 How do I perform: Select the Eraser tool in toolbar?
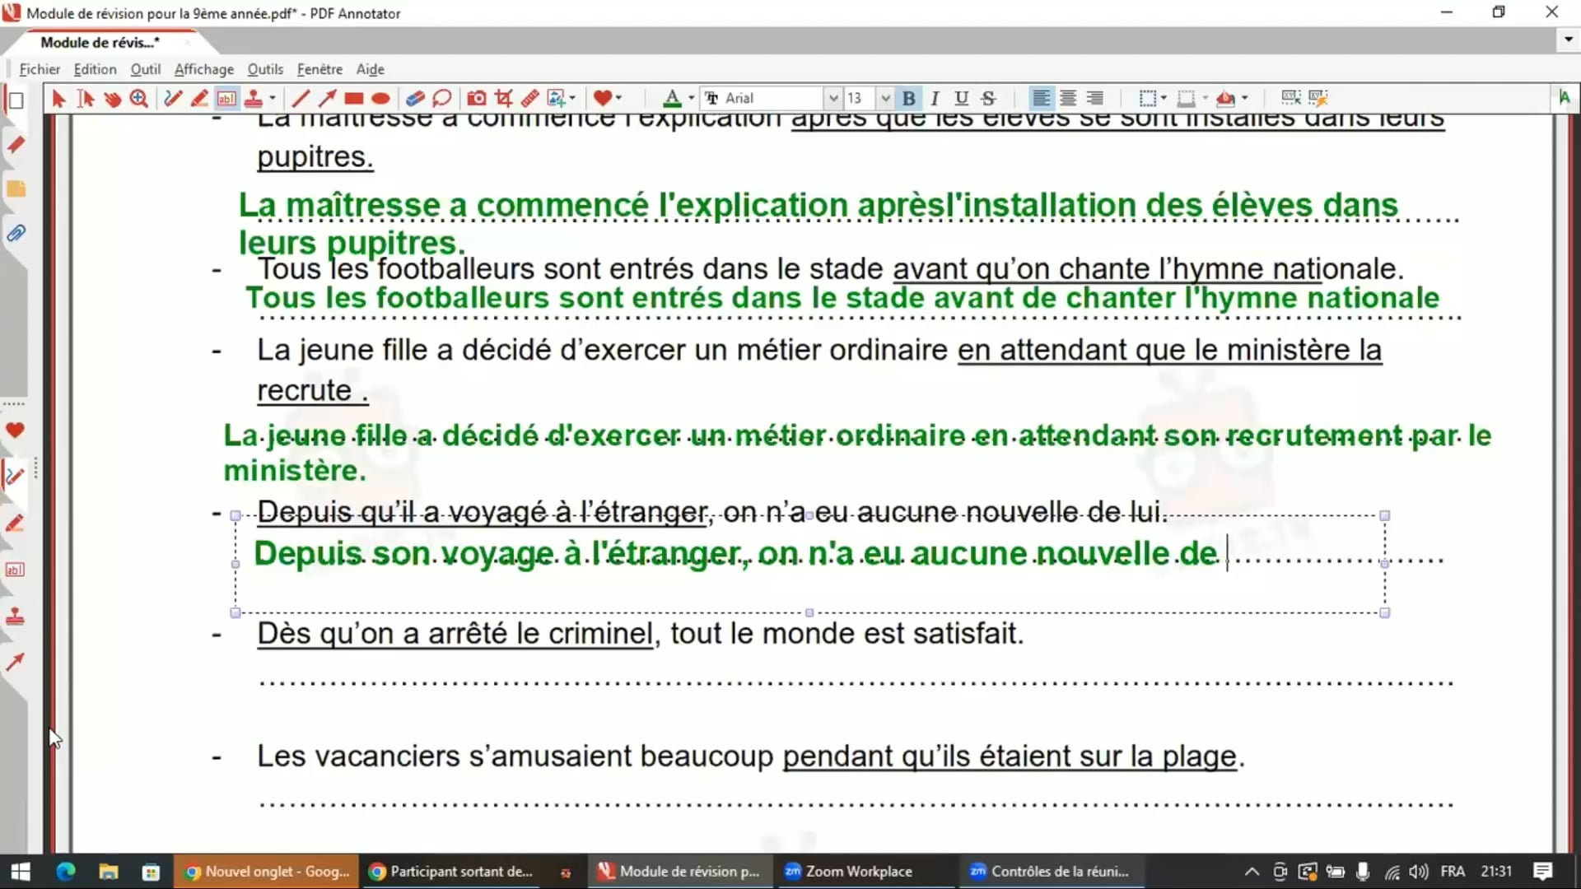[414, 99]
